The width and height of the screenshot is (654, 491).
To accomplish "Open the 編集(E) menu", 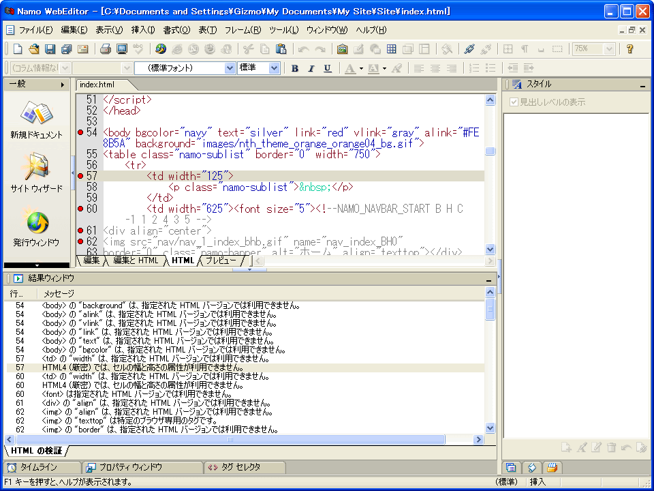I will pos(74,30).
